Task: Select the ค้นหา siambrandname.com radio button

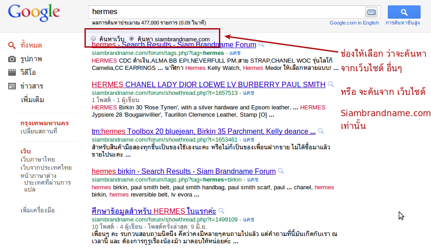Action: [x=132, y=39]
